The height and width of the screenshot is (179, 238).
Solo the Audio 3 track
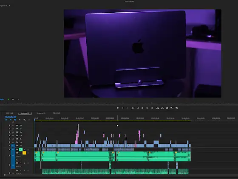[24, 163]
